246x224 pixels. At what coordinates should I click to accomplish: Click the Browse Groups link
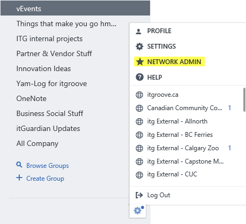coord(48,166)
